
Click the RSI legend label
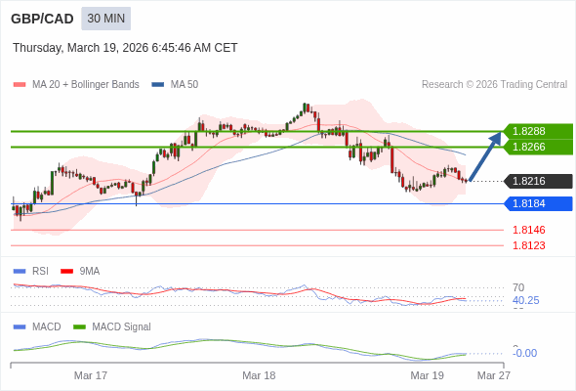(x=40, y=271)
